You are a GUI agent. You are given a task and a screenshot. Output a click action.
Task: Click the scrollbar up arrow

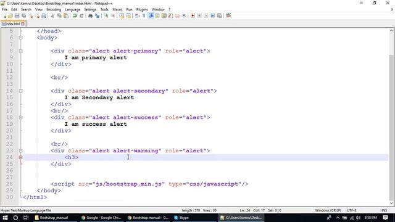(x=391, y=31)
